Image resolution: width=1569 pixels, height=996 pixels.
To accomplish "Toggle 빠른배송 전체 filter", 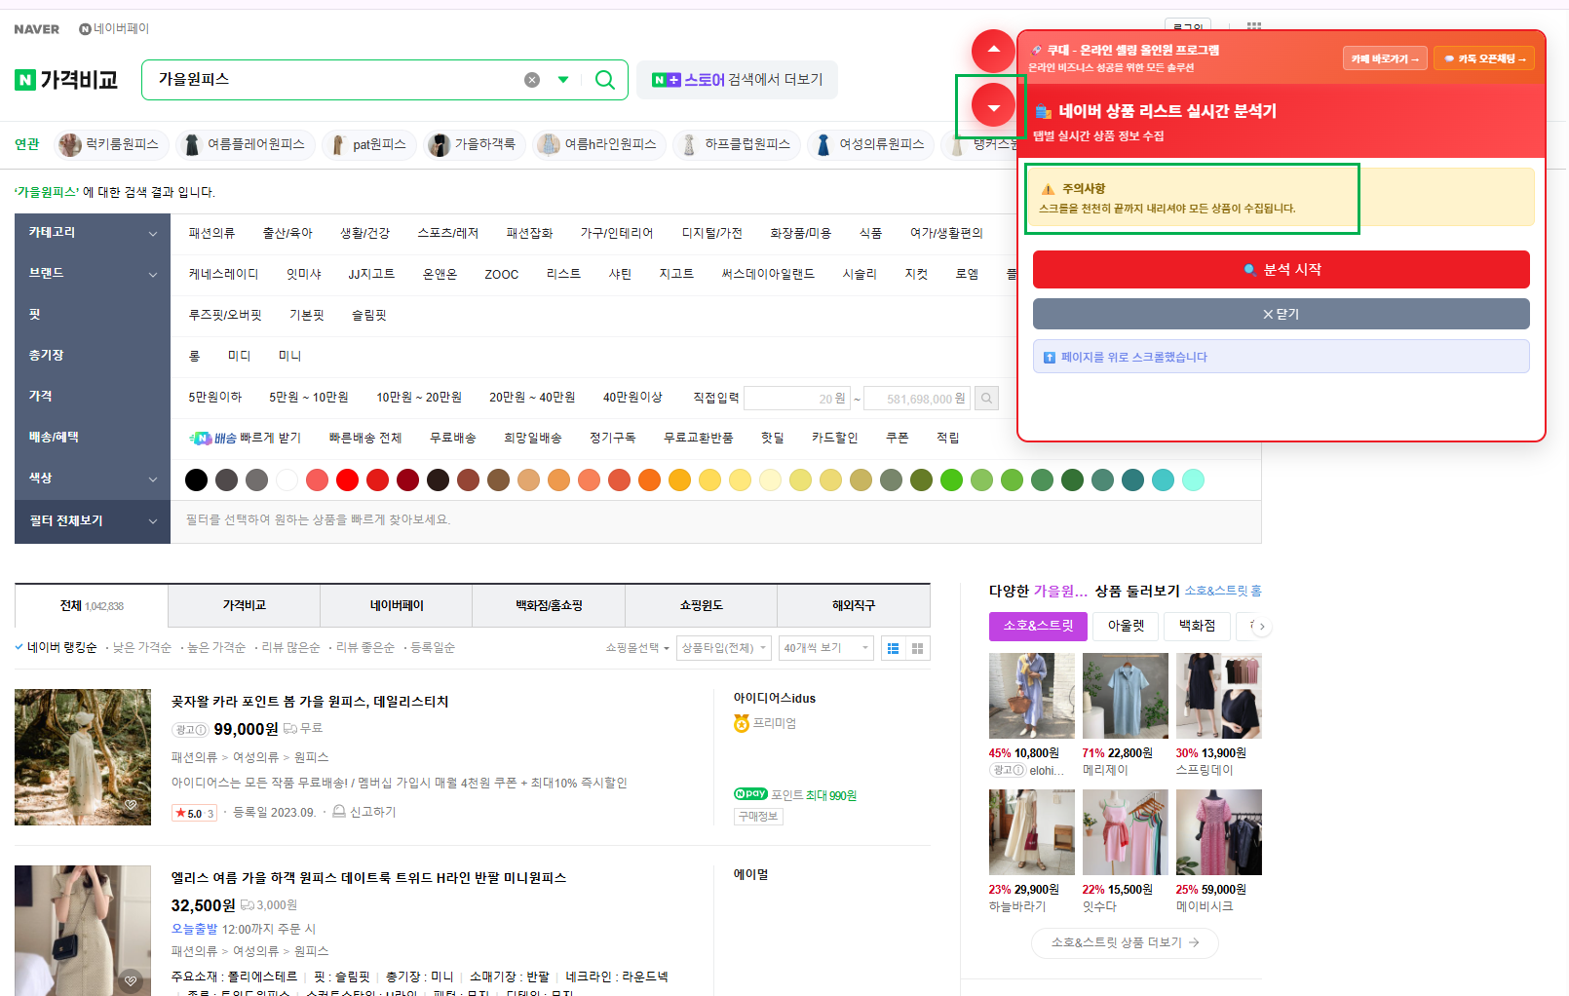I will (365, 438).
